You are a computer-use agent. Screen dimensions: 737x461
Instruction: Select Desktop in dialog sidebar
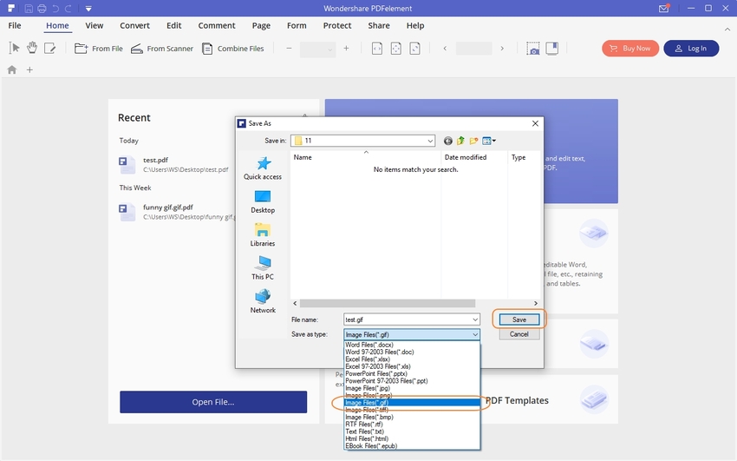pos(263,201)
